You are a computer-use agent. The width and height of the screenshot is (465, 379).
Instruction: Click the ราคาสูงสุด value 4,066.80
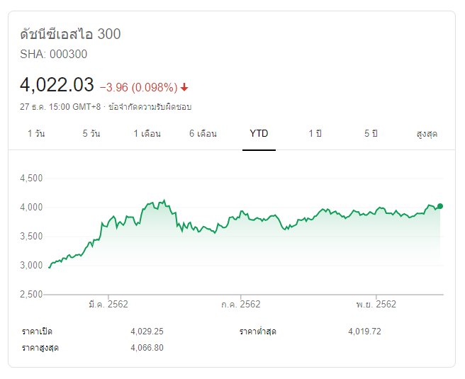(x=147, y=347)
